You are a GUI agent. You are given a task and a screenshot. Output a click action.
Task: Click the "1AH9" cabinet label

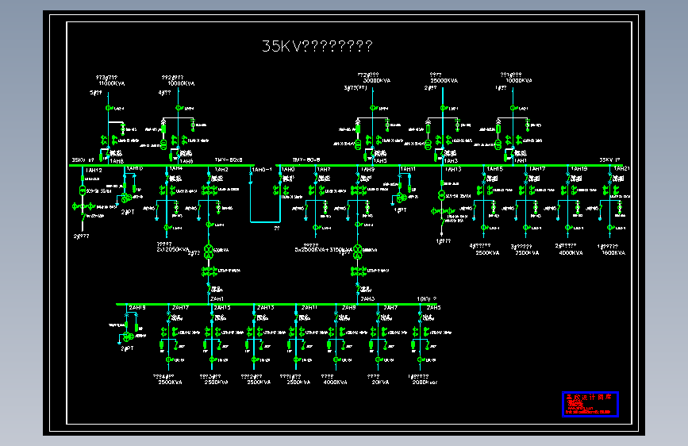367,170
